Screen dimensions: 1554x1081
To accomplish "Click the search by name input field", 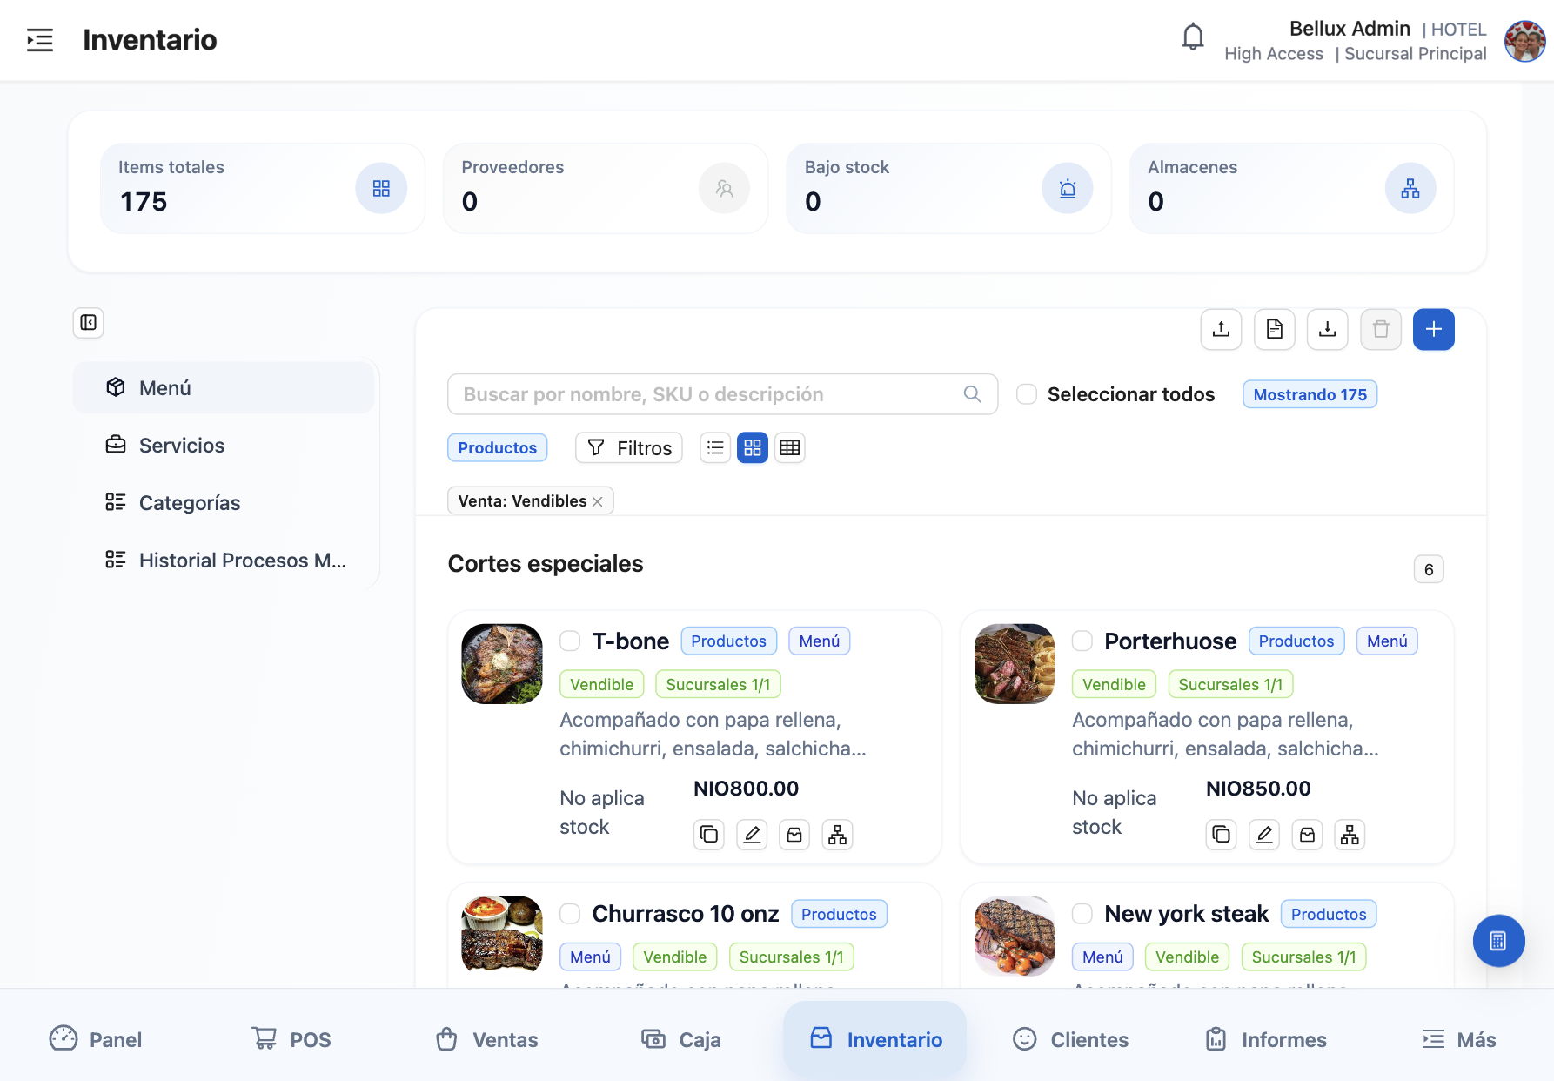I will [x=722, y=394].
